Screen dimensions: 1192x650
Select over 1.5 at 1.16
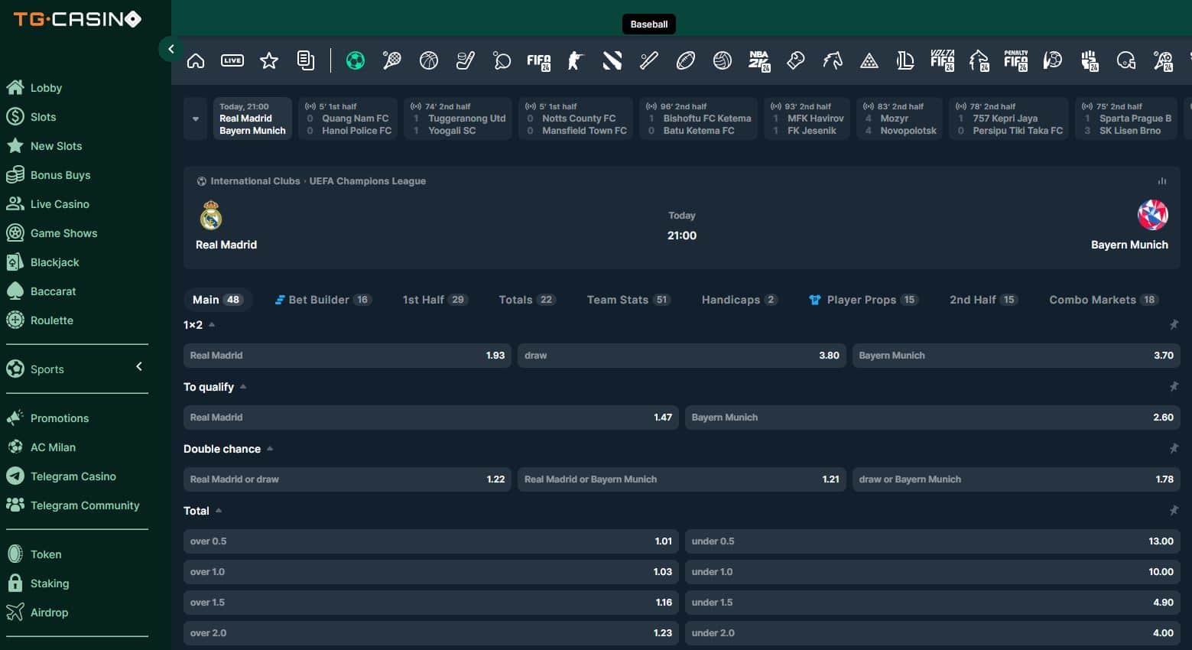[x=430, y=603]
